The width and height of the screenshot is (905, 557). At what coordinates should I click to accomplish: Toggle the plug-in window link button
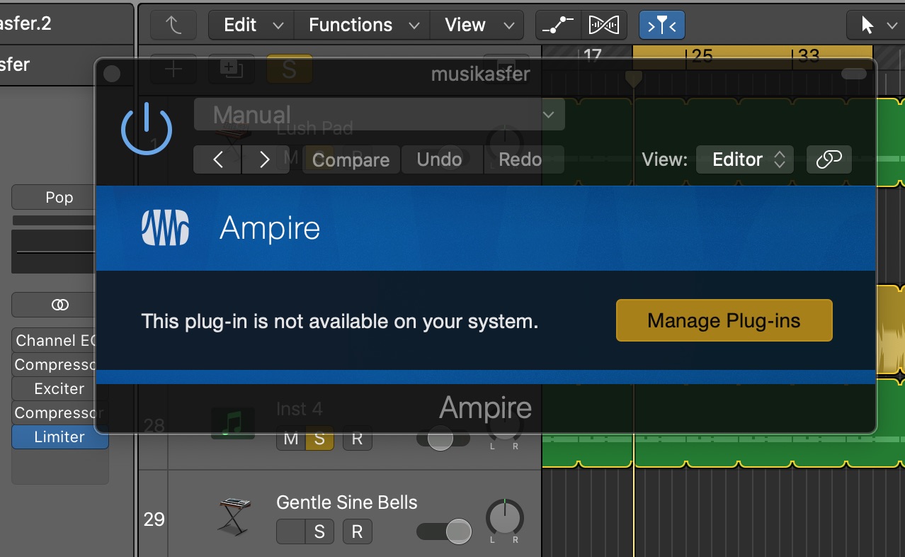pos(829,159)
